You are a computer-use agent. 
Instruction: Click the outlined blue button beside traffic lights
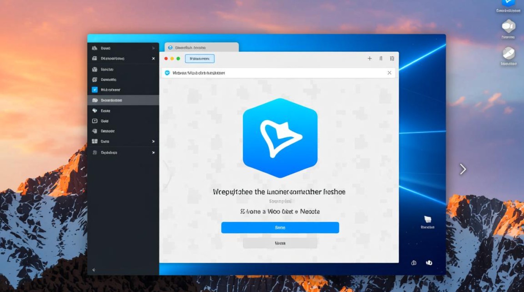pyautogui.click(x=200, y=59)
